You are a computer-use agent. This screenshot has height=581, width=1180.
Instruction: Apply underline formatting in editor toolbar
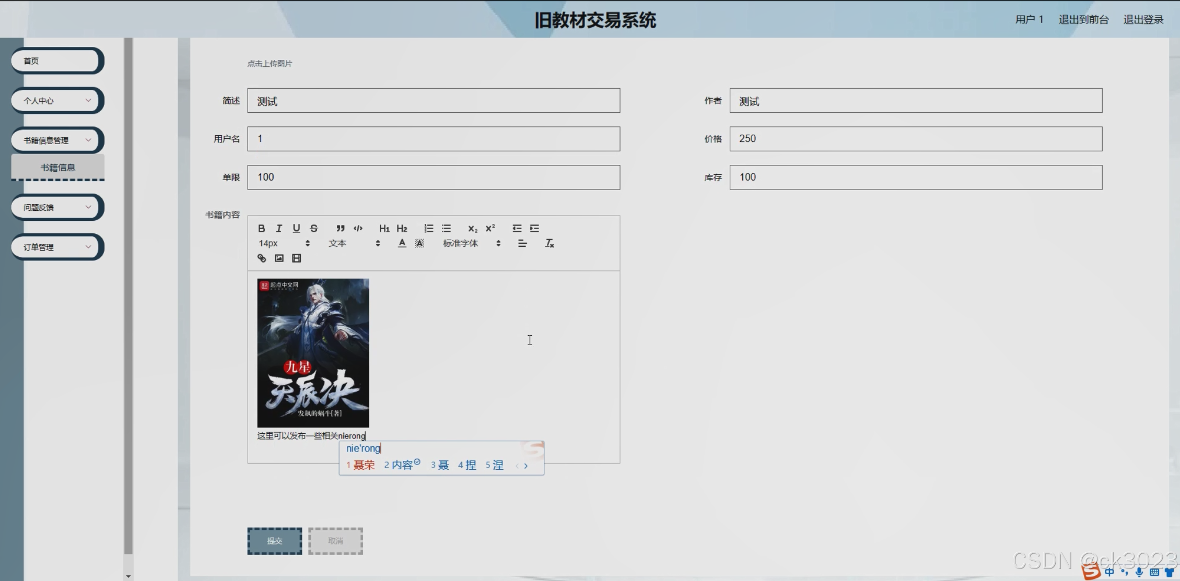coord(296,228)
